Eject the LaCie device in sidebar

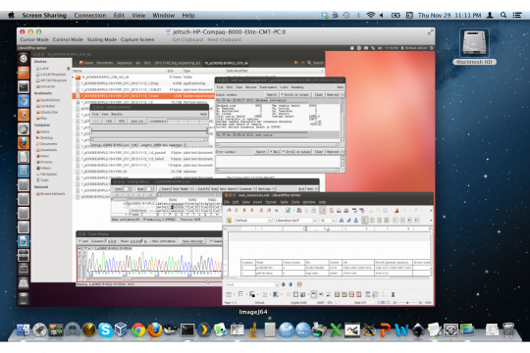(x=68, y=69)
